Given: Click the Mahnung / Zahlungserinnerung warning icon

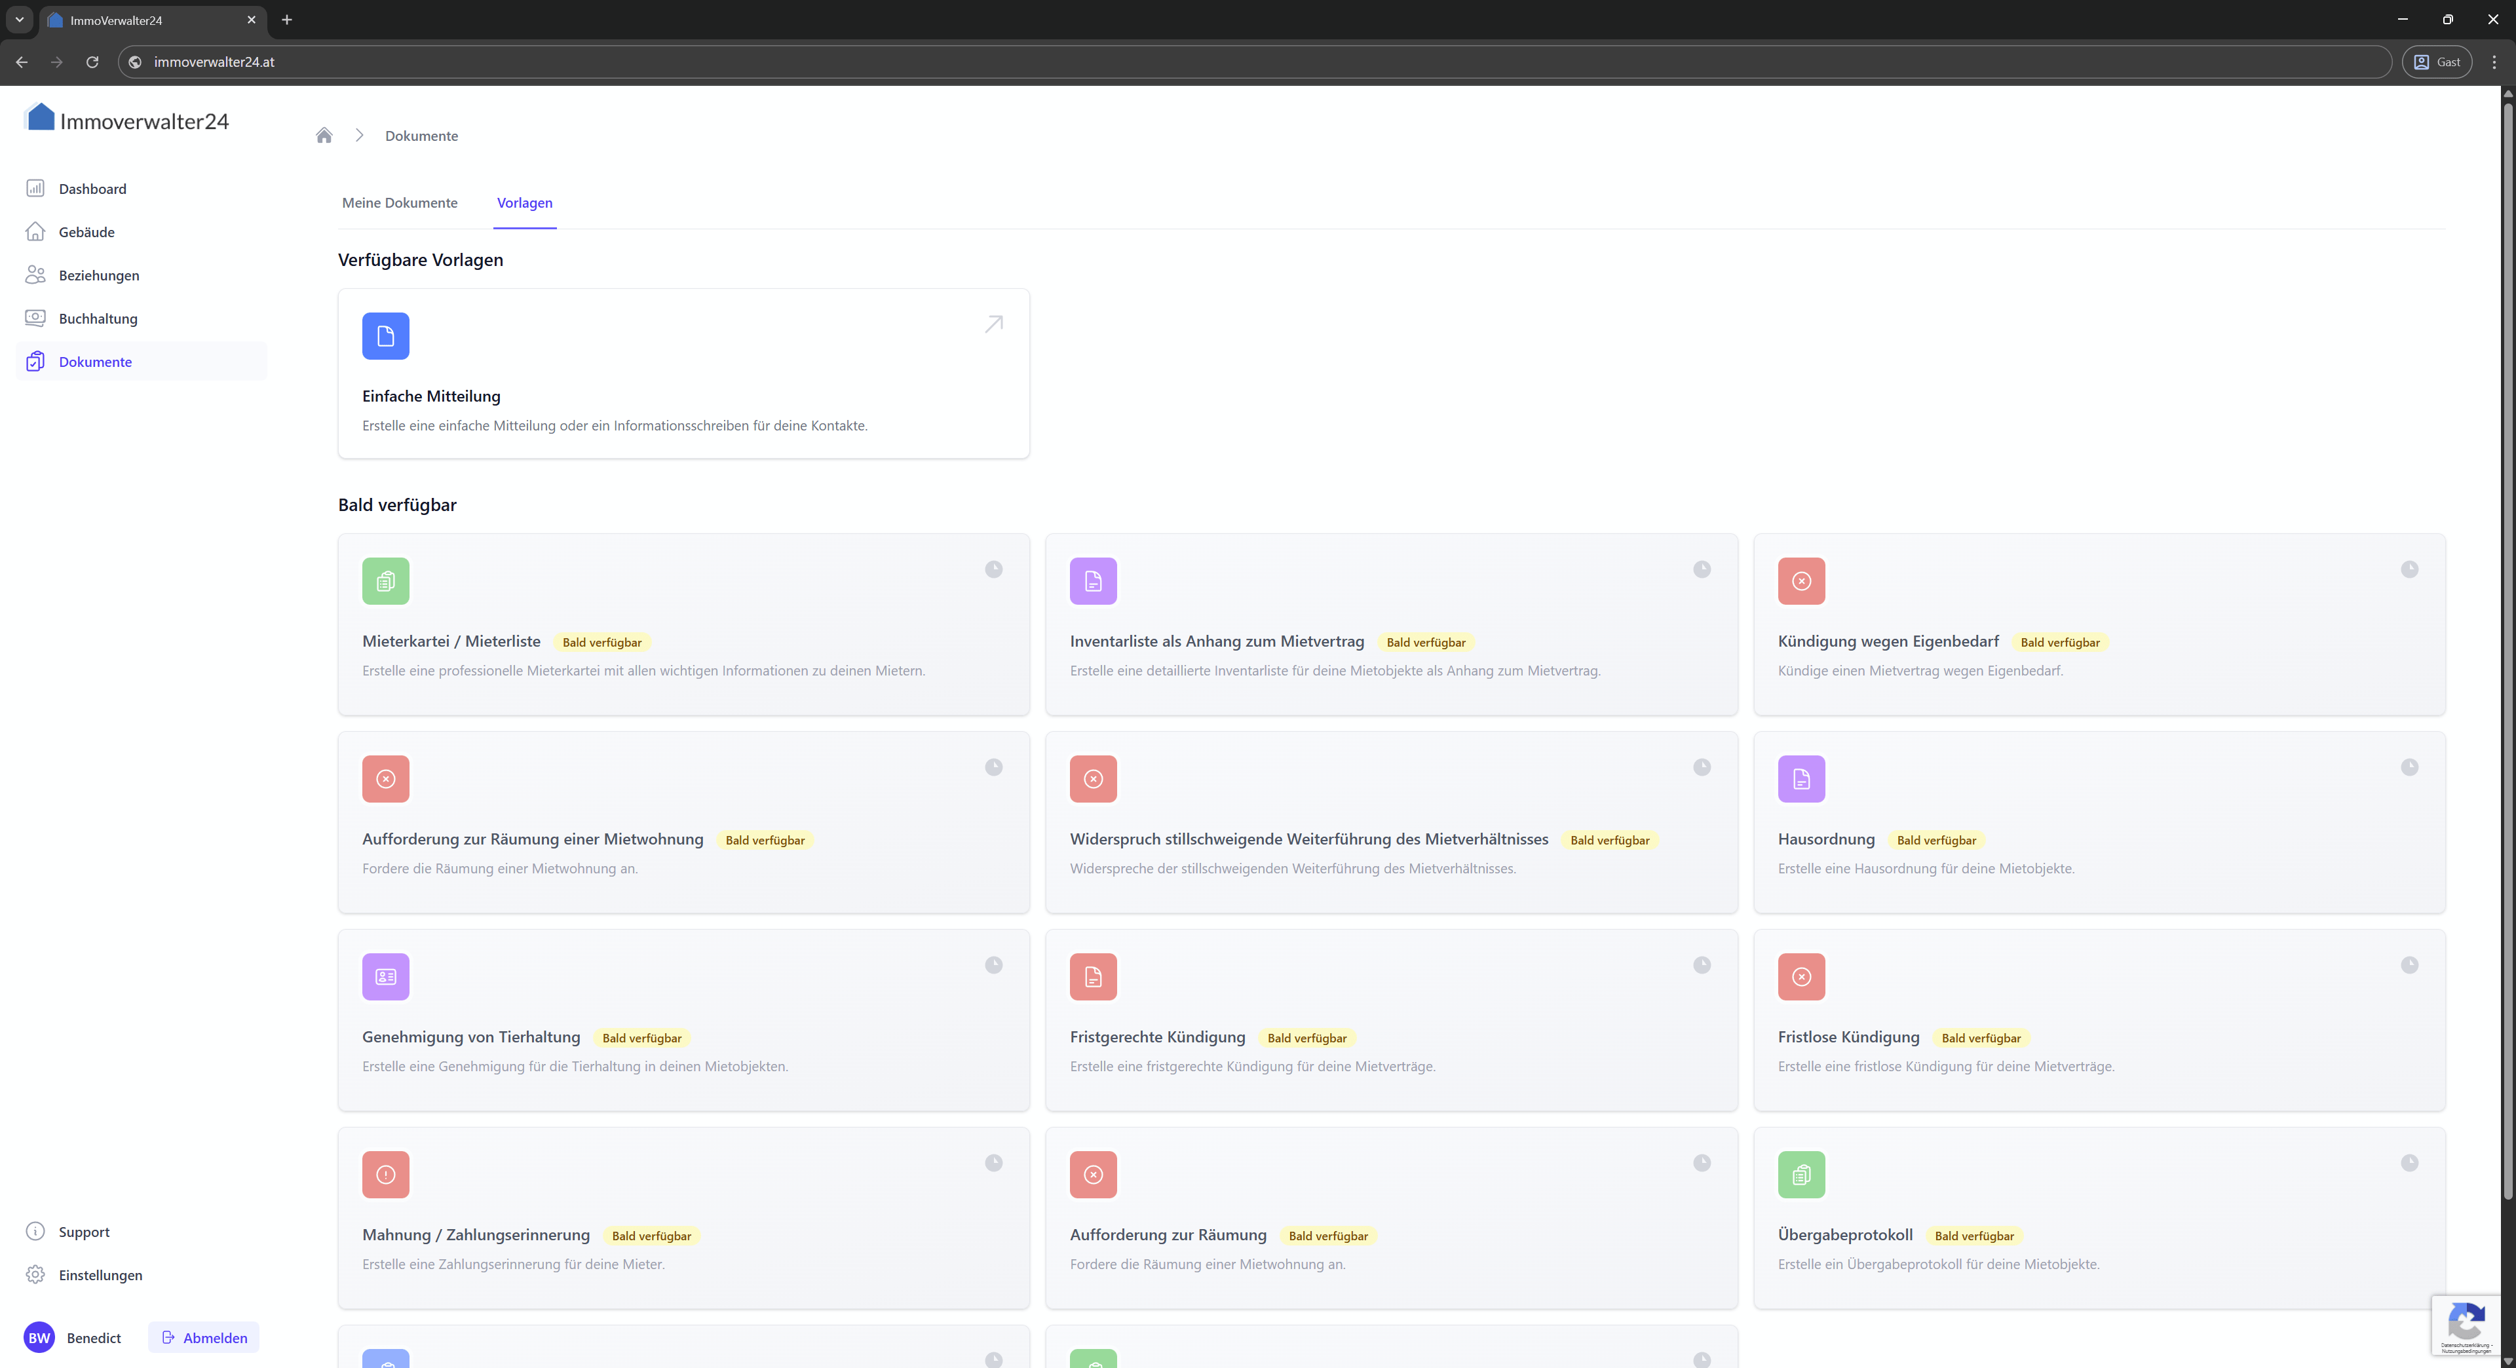Looking at the screenshot, I should click(385, 1175).
